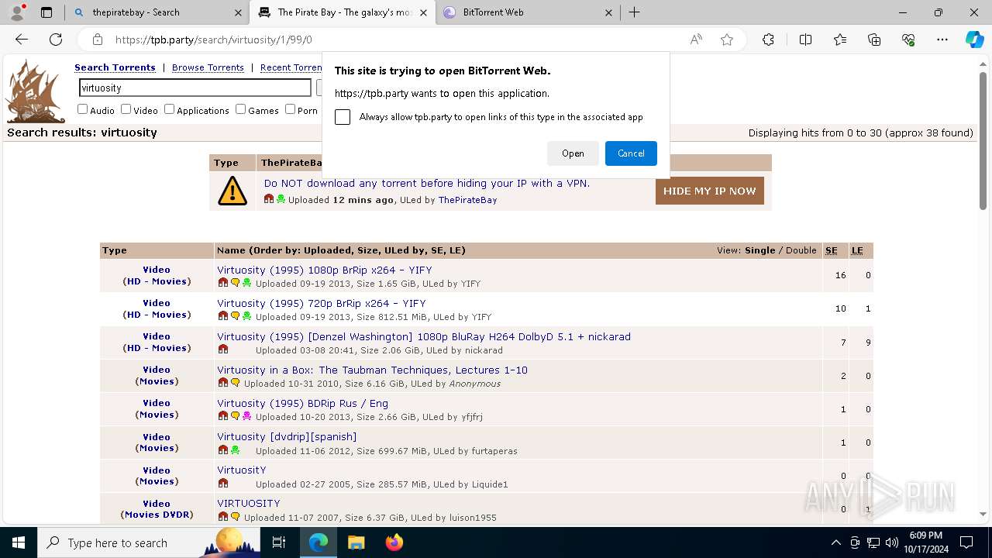Open Browser essentials heart icon
The image size is (992, 558).
(908, 40)
